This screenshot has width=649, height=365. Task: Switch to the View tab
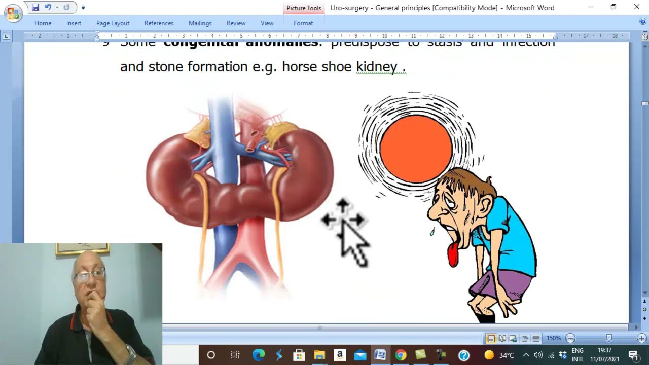click(267, 23)
